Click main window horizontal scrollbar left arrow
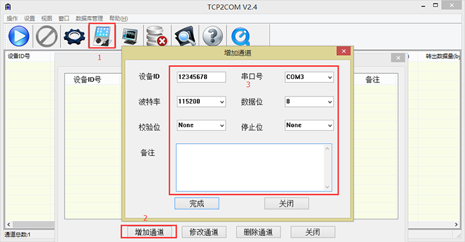The height and width of the screenshot is (242, 465). (9, 225)
